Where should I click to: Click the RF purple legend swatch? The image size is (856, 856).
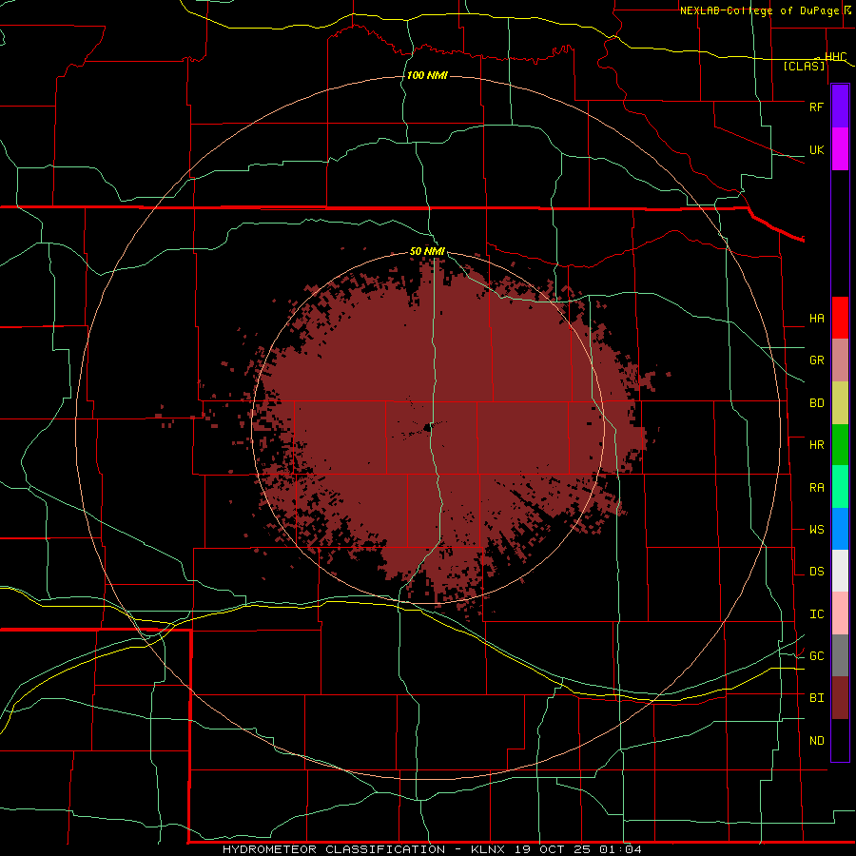click(840, 107)
